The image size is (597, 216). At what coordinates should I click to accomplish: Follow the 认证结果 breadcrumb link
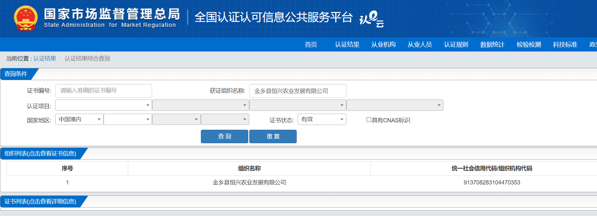pos(45,58)
